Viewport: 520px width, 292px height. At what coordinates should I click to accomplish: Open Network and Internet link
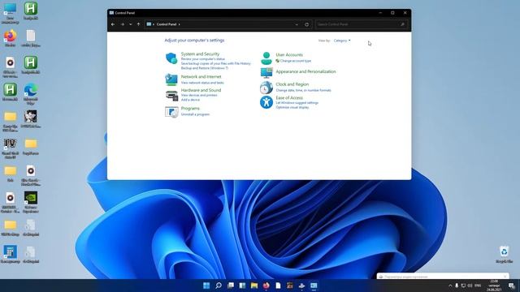point(201,76)
